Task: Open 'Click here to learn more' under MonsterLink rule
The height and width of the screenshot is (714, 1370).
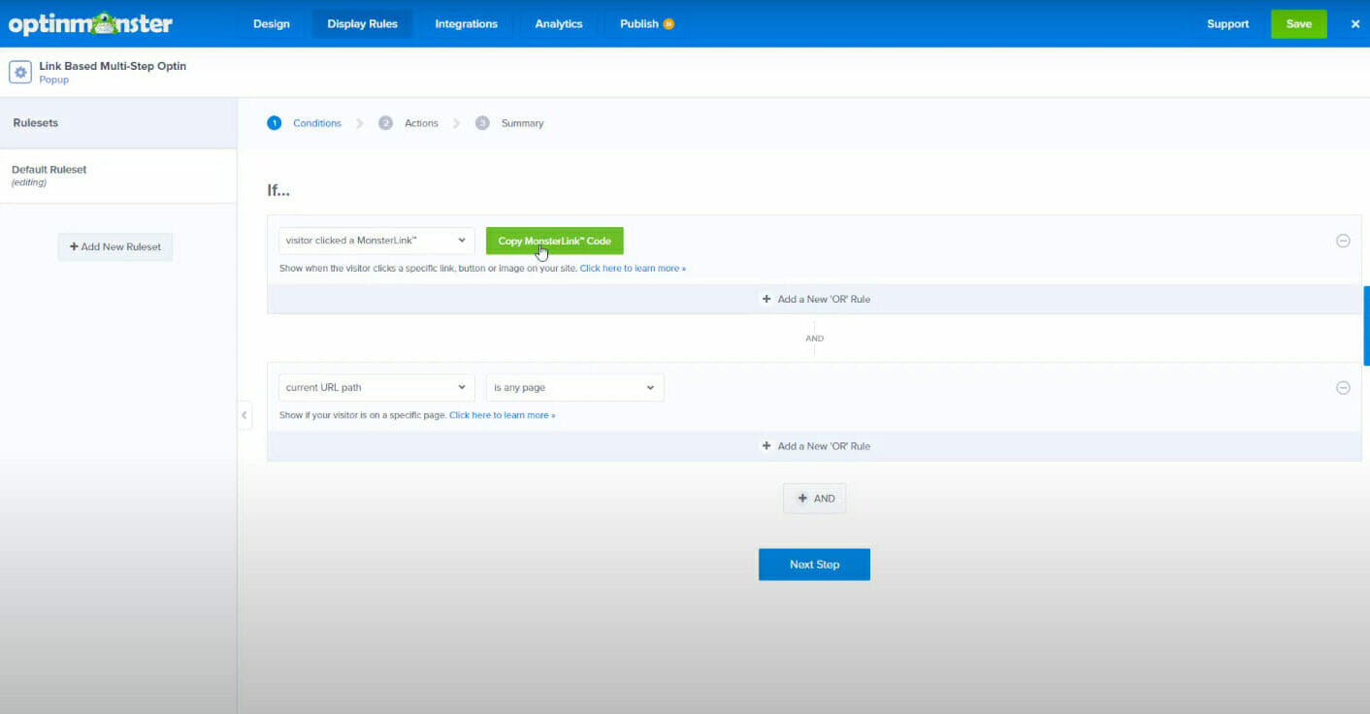Action: [633, 269]
